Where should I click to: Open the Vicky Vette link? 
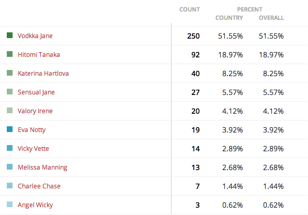click(x=33, y=149)
